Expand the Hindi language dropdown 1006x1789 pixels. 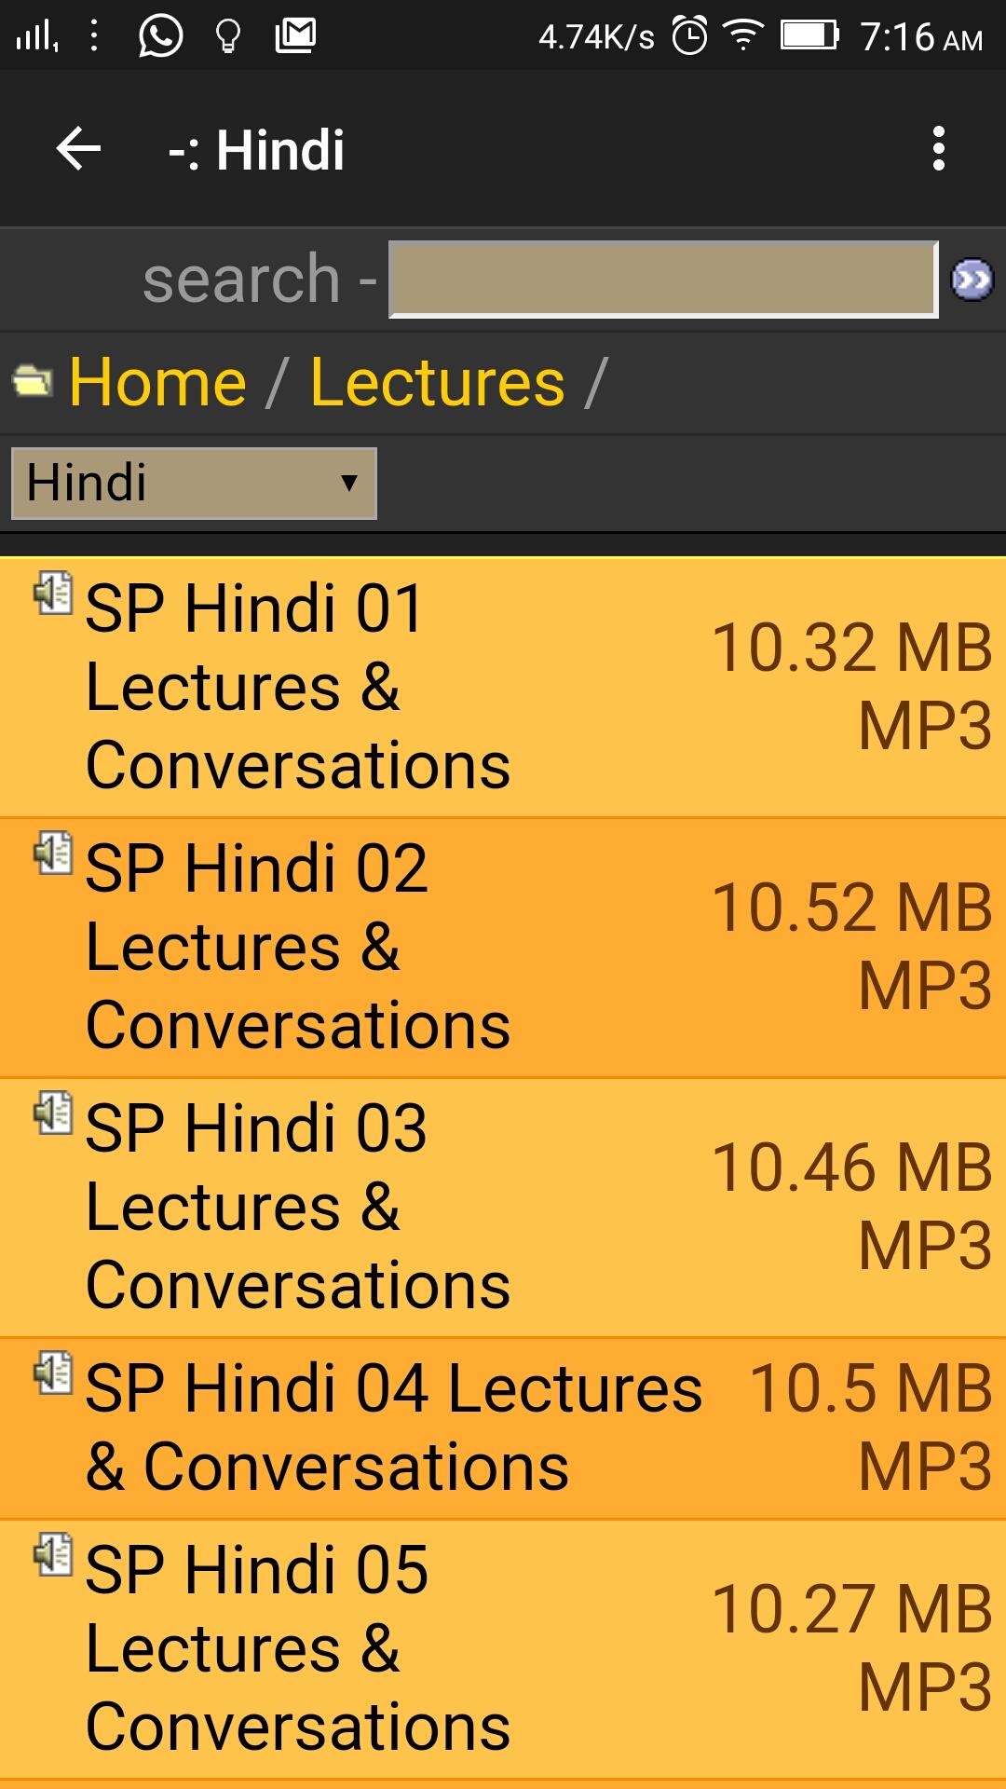(x=194, y=484)
